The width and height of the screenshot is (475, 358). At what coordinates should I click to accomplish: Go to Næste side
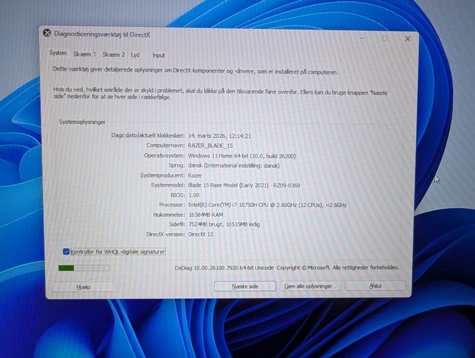pyautogui.click(x=245, y=286)
